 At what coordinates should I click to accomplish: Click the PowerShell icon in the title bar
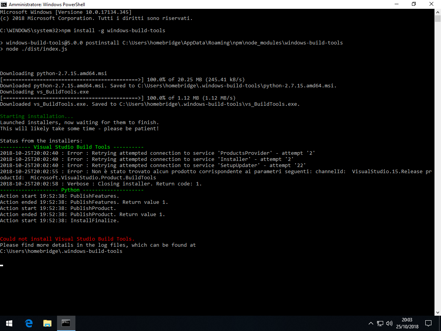4,4
